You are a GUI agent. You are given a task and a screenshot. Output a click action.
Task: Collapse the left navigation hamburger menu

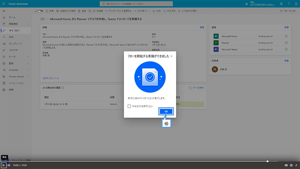(x=4, y=11)
